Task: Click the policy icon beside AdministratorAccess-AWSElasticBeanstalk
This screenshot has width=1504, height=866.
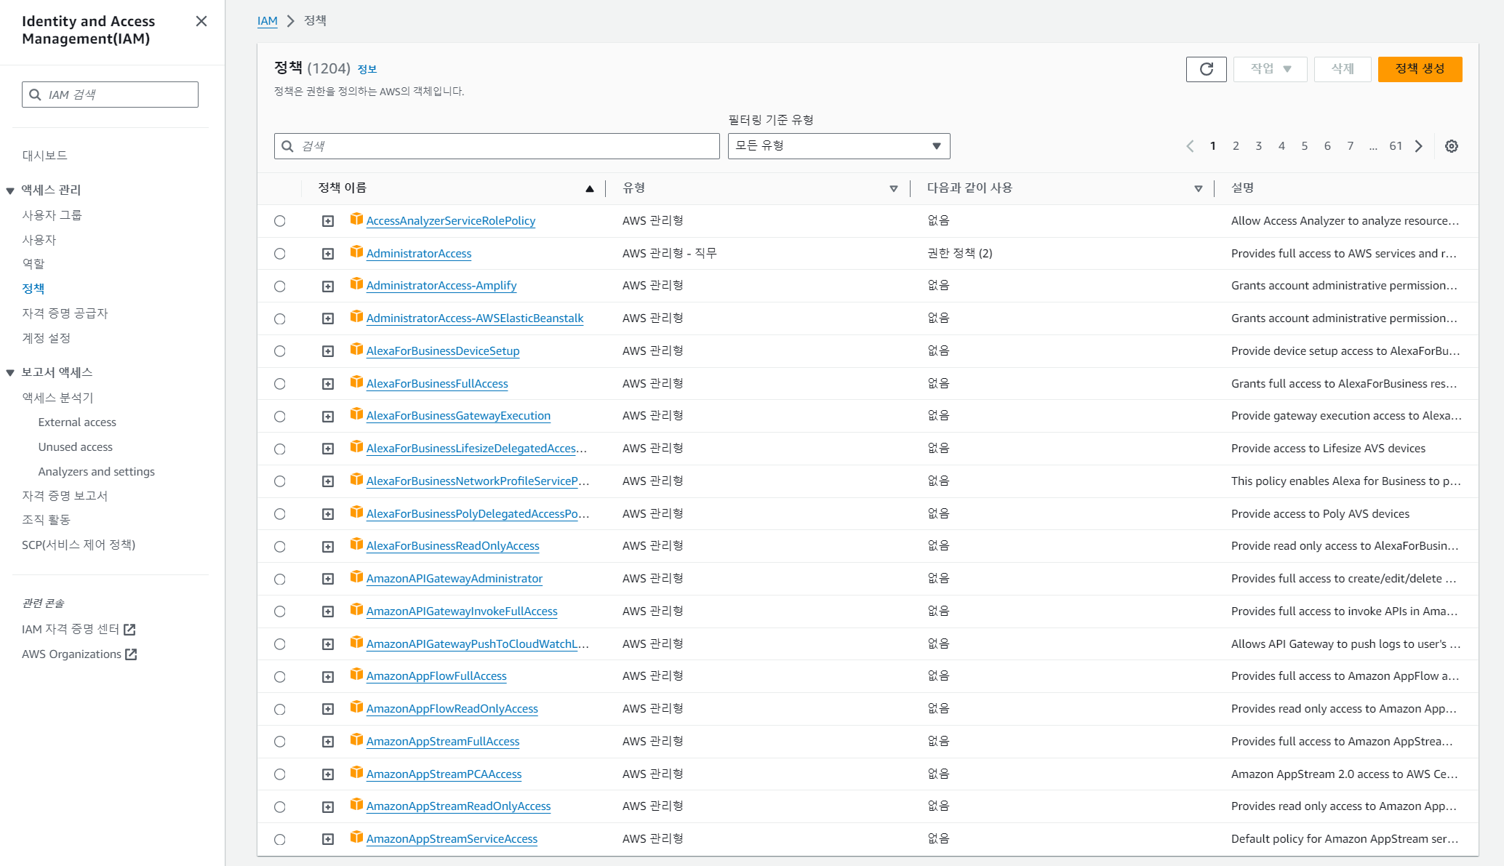Action: 356,316
